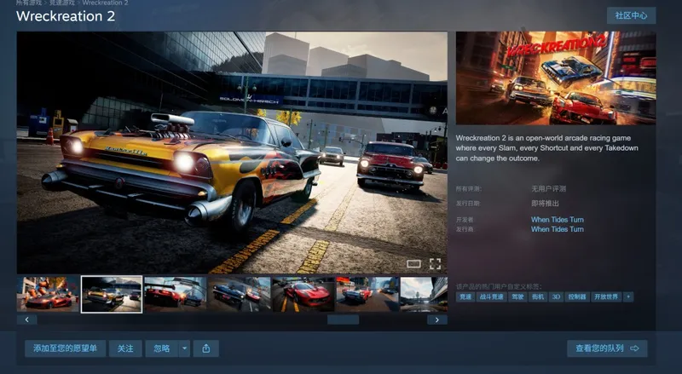Screen dimensions: 682x374
Task: Click the share icon button
Action: pyautogui.click(x=206, y=348)
